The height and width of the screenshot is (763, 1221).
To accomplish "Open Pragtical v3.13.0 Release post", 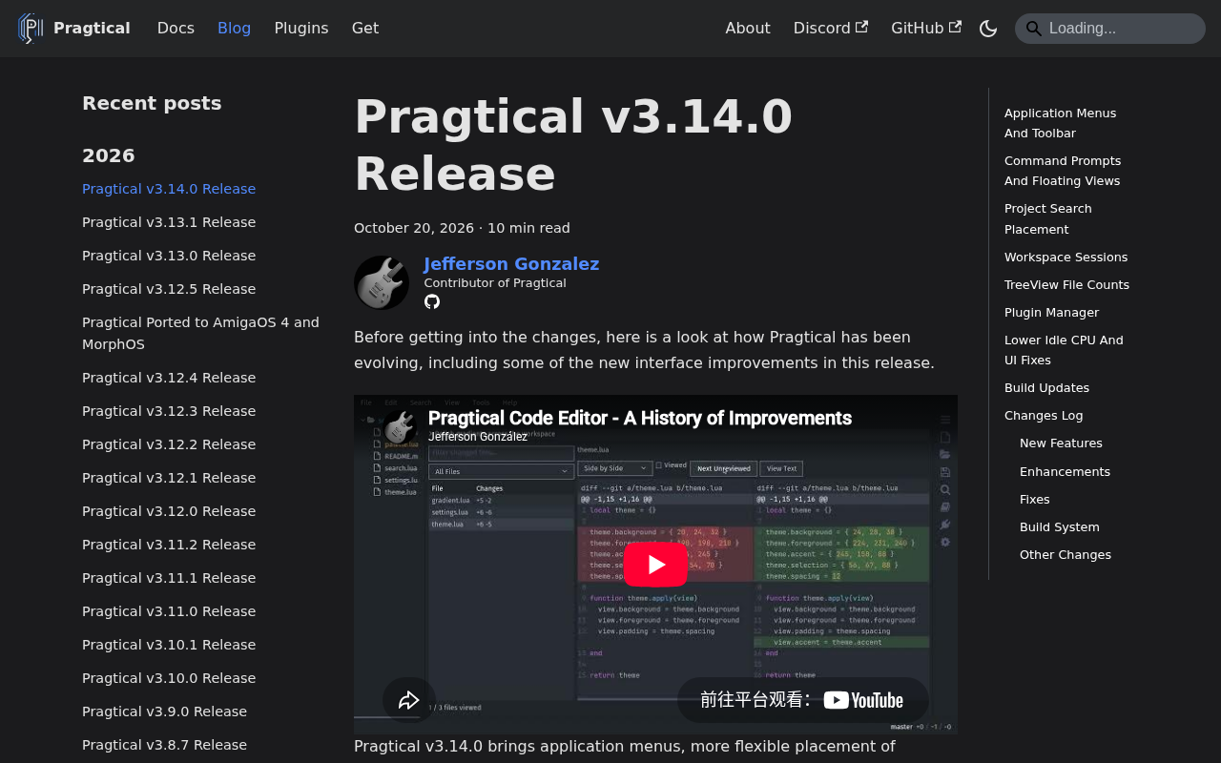I will click(169, 256).
